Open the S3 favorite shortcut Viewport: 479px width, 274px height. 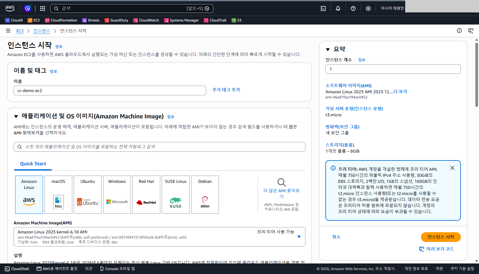pos(236,20)
